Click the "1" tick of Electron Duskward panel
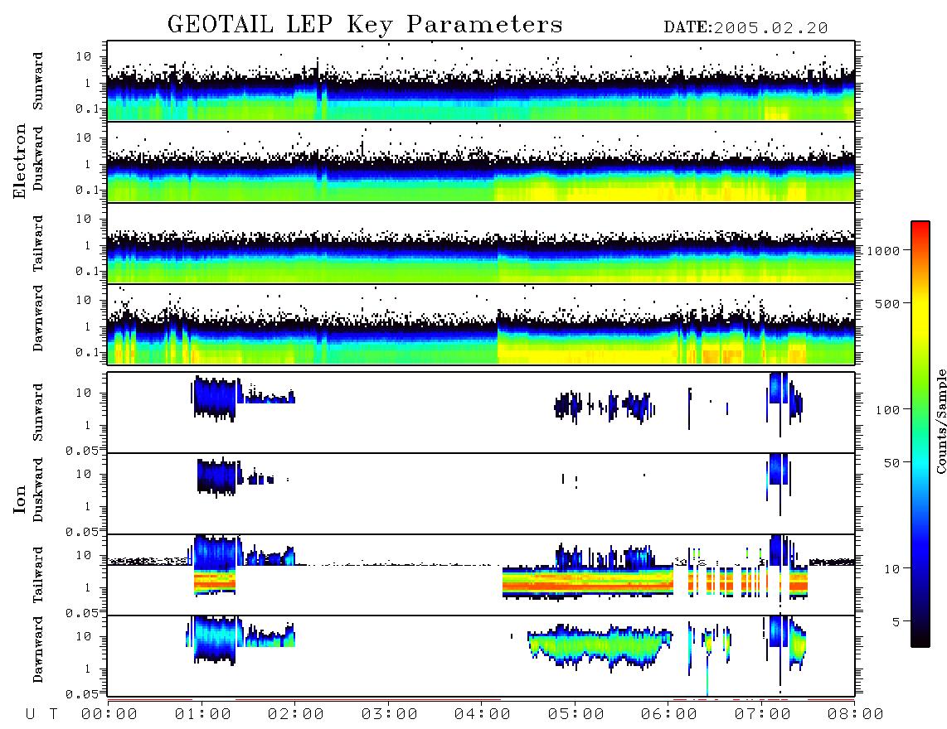 tap(88, 164)
